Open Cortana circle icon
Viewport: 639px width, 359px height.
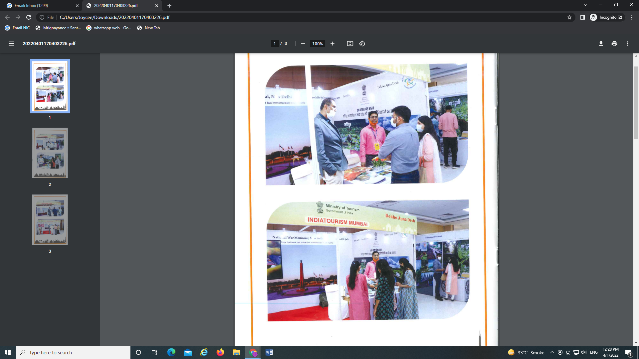coord(138,352)
